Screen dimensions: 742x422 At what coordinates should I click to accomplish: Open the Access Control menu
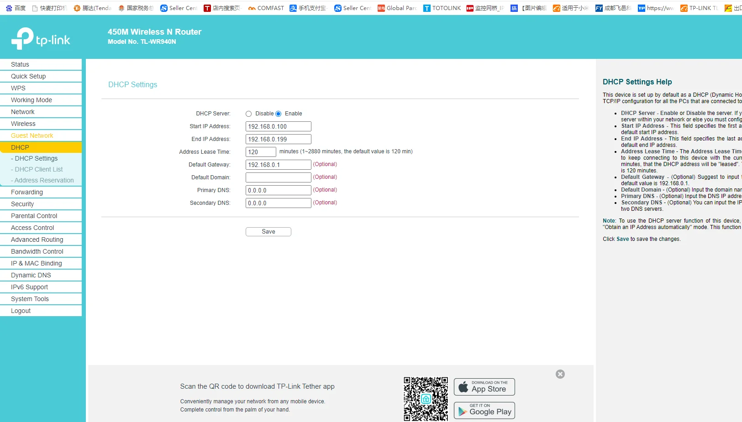pos(41,228)
